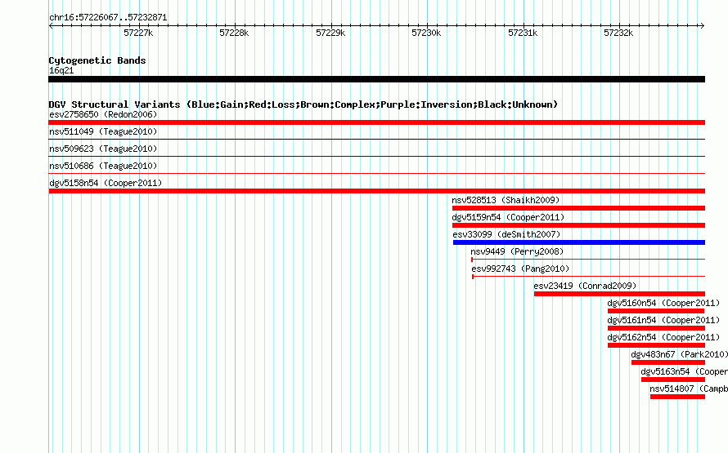Click the thick red bar of dgv5158n54
The width and height of the screenshot is (728, 453).
(x=376, y=191)
